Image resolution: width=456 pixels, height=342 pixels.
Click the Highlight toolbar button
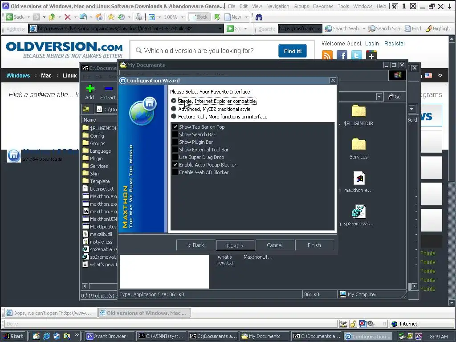(439, 28)
